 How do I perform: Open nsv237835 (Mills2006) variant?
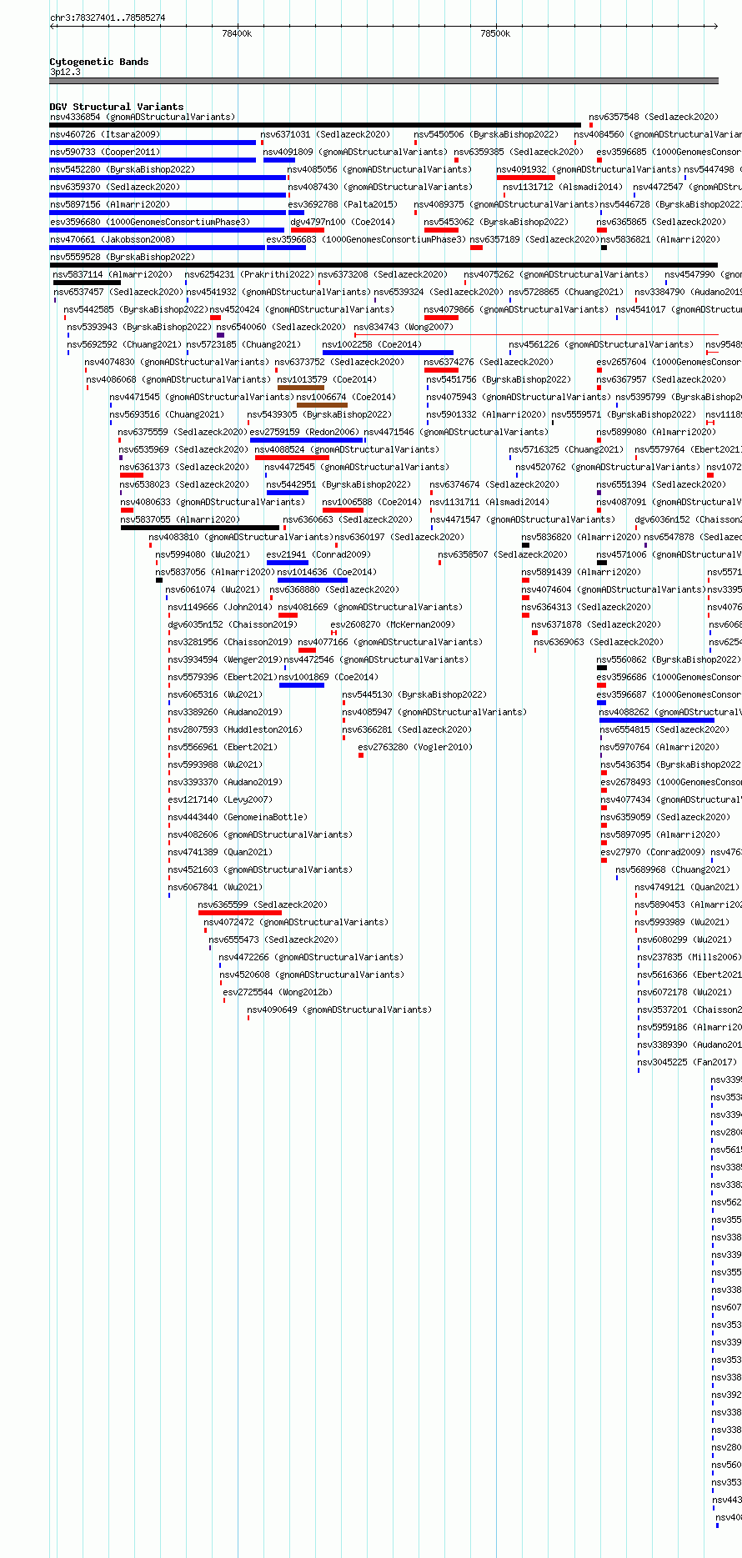[x=689, y=957]
